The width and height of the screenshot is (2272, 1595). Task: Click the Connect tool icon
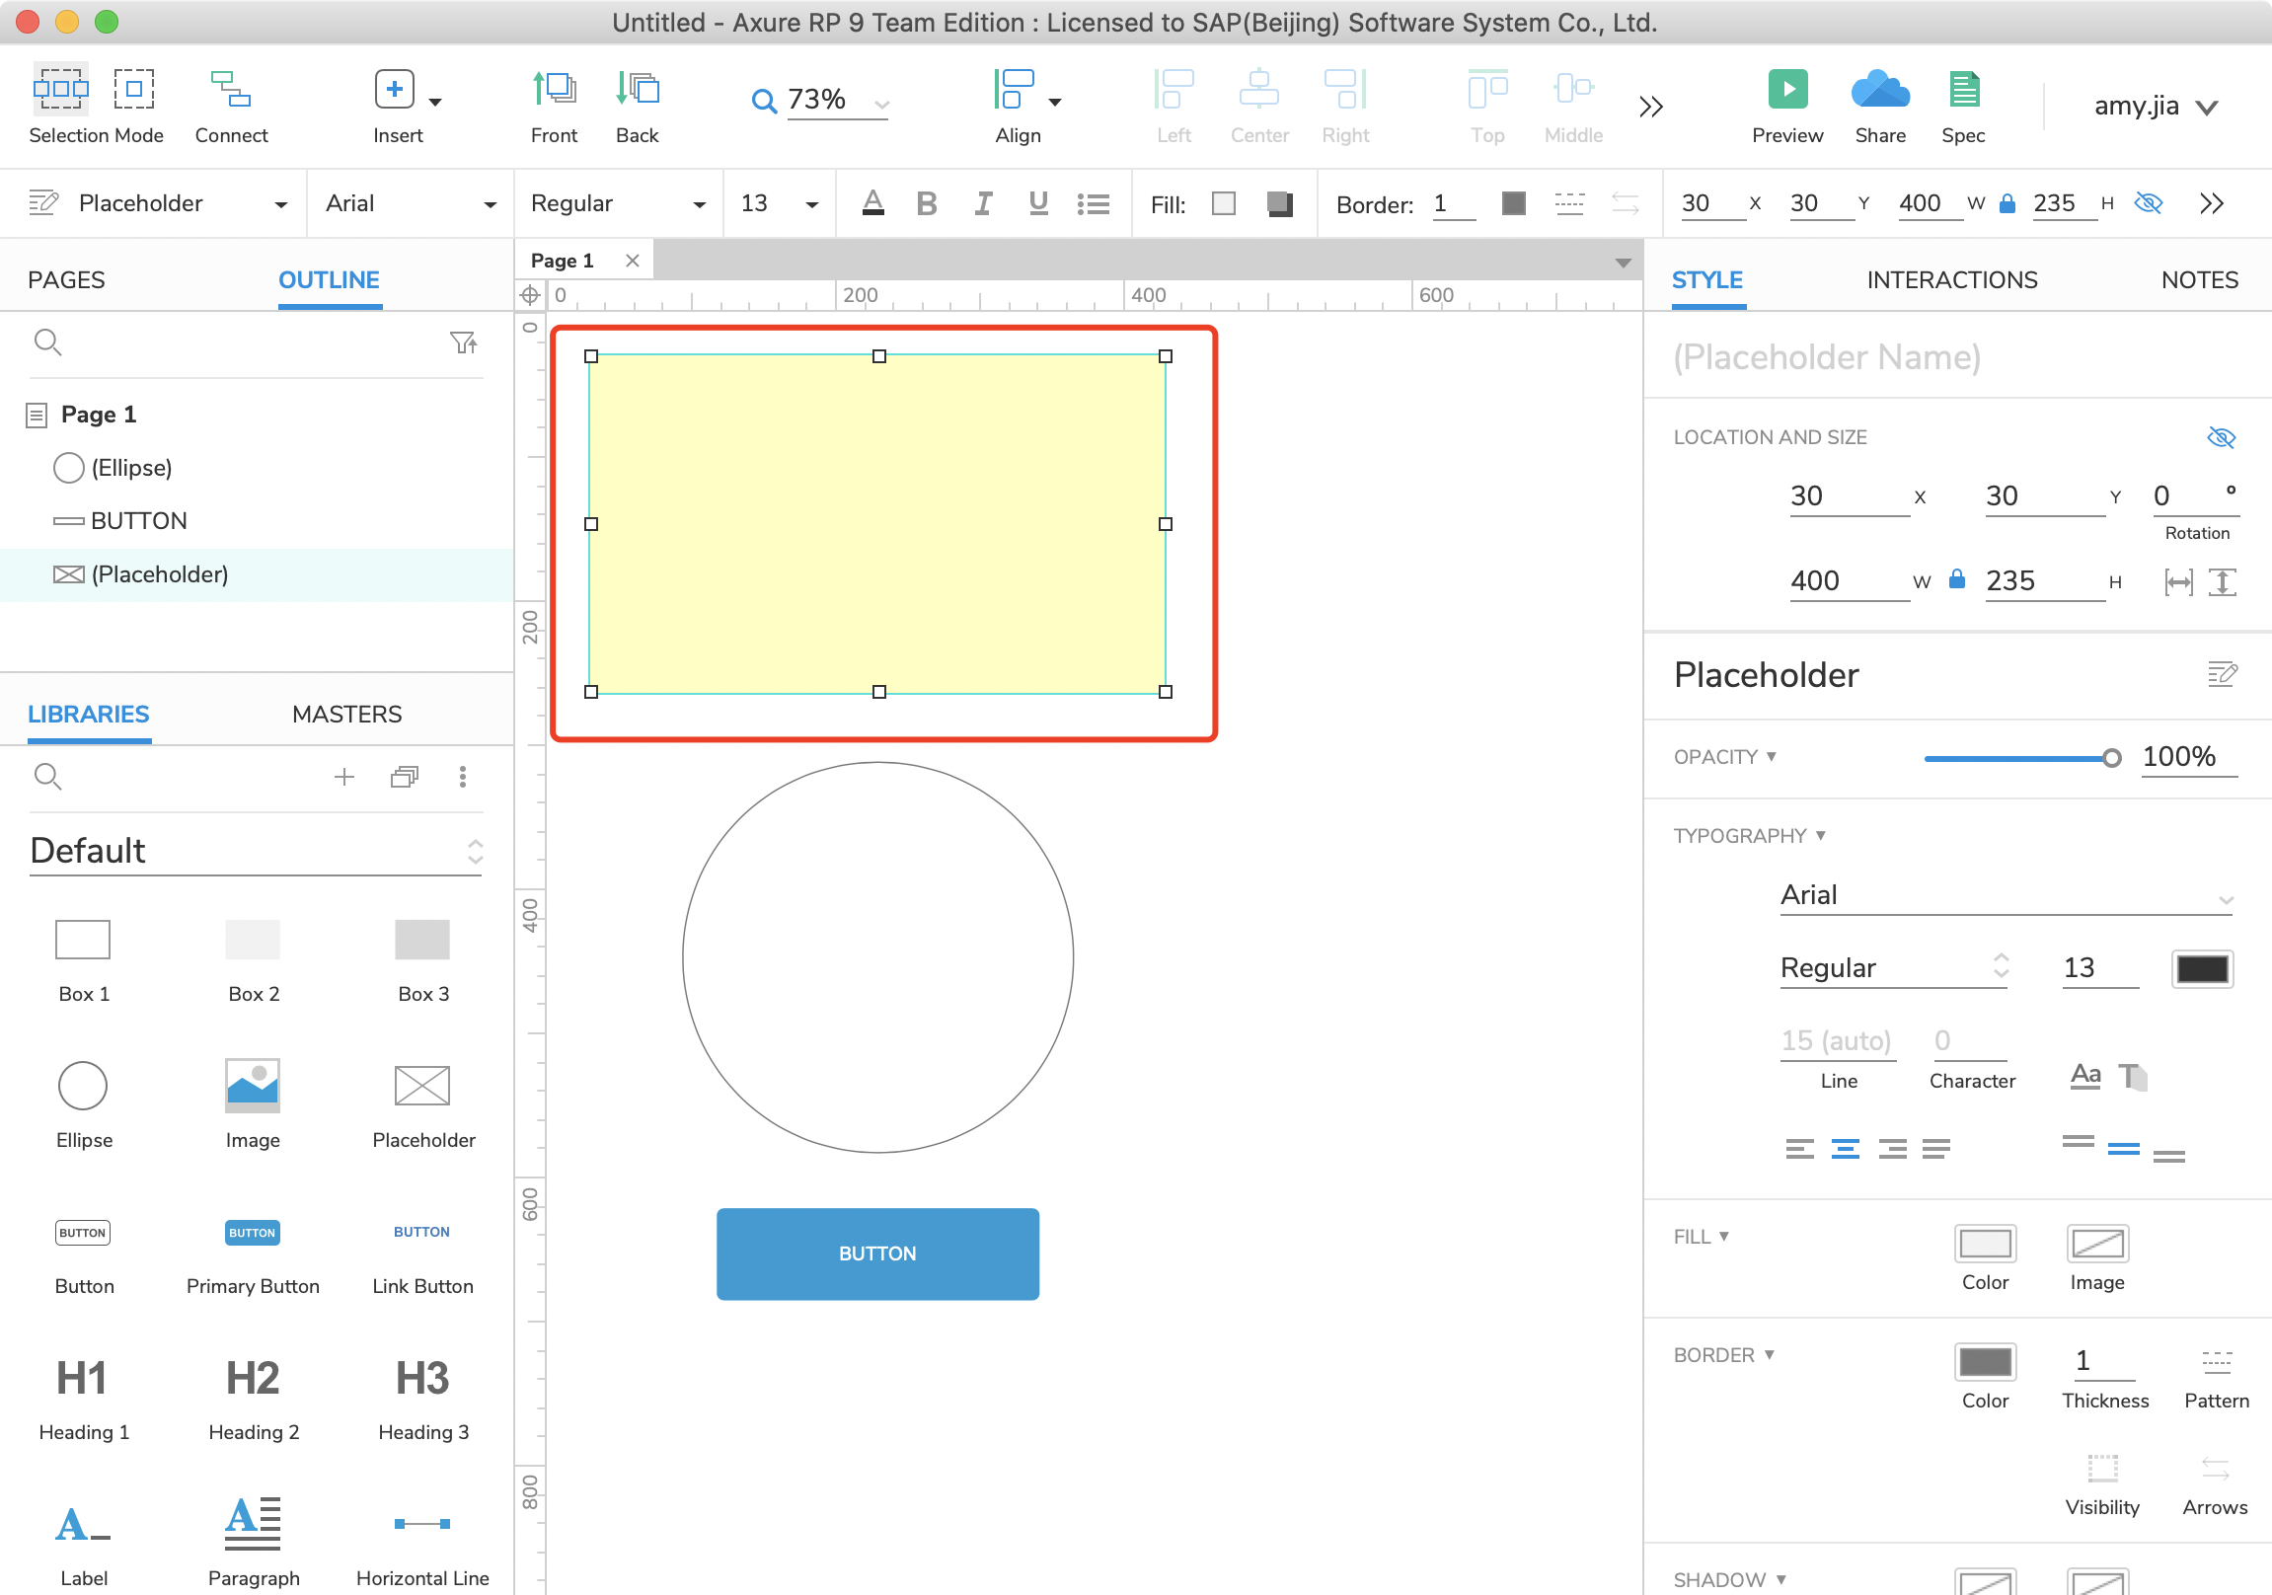[x=231, y=90]
